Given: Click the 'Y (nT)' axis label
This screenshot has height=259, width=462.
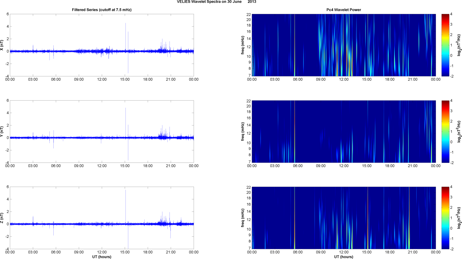Looking at the screenshot, I should [x=2, y=131].
